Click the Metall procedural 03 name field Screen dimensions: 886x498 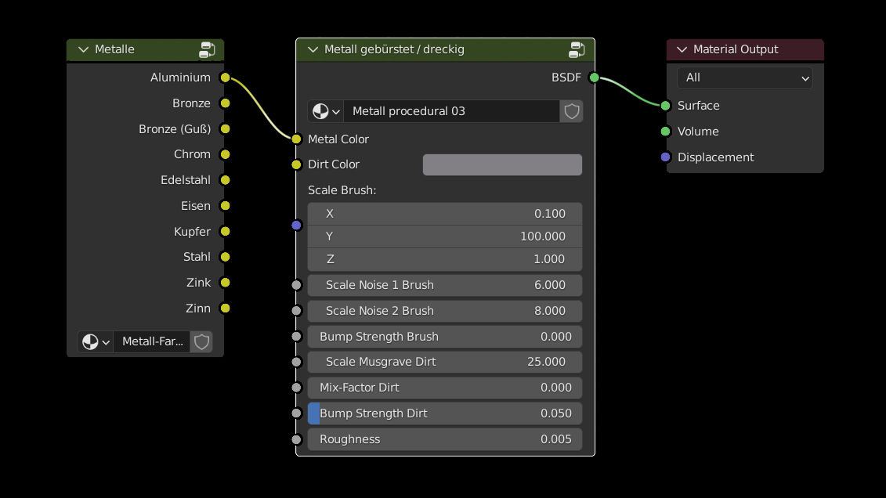point(452,111)
